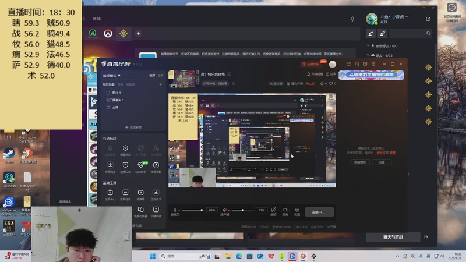466x262 pixels.
Task: Mute the speaker 扬声器 icon
Action: (x=224, y=210)
